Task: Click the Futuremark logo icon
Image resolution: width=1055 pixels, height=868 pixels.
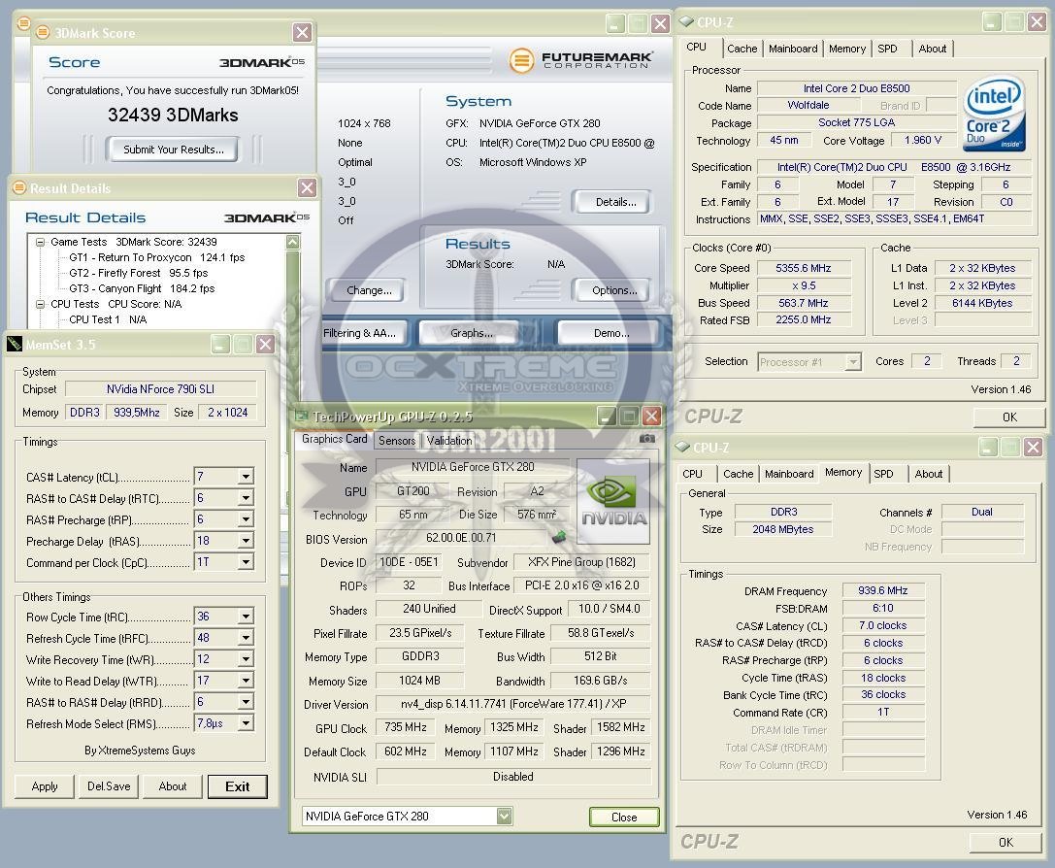Action: tap(521, 60)
